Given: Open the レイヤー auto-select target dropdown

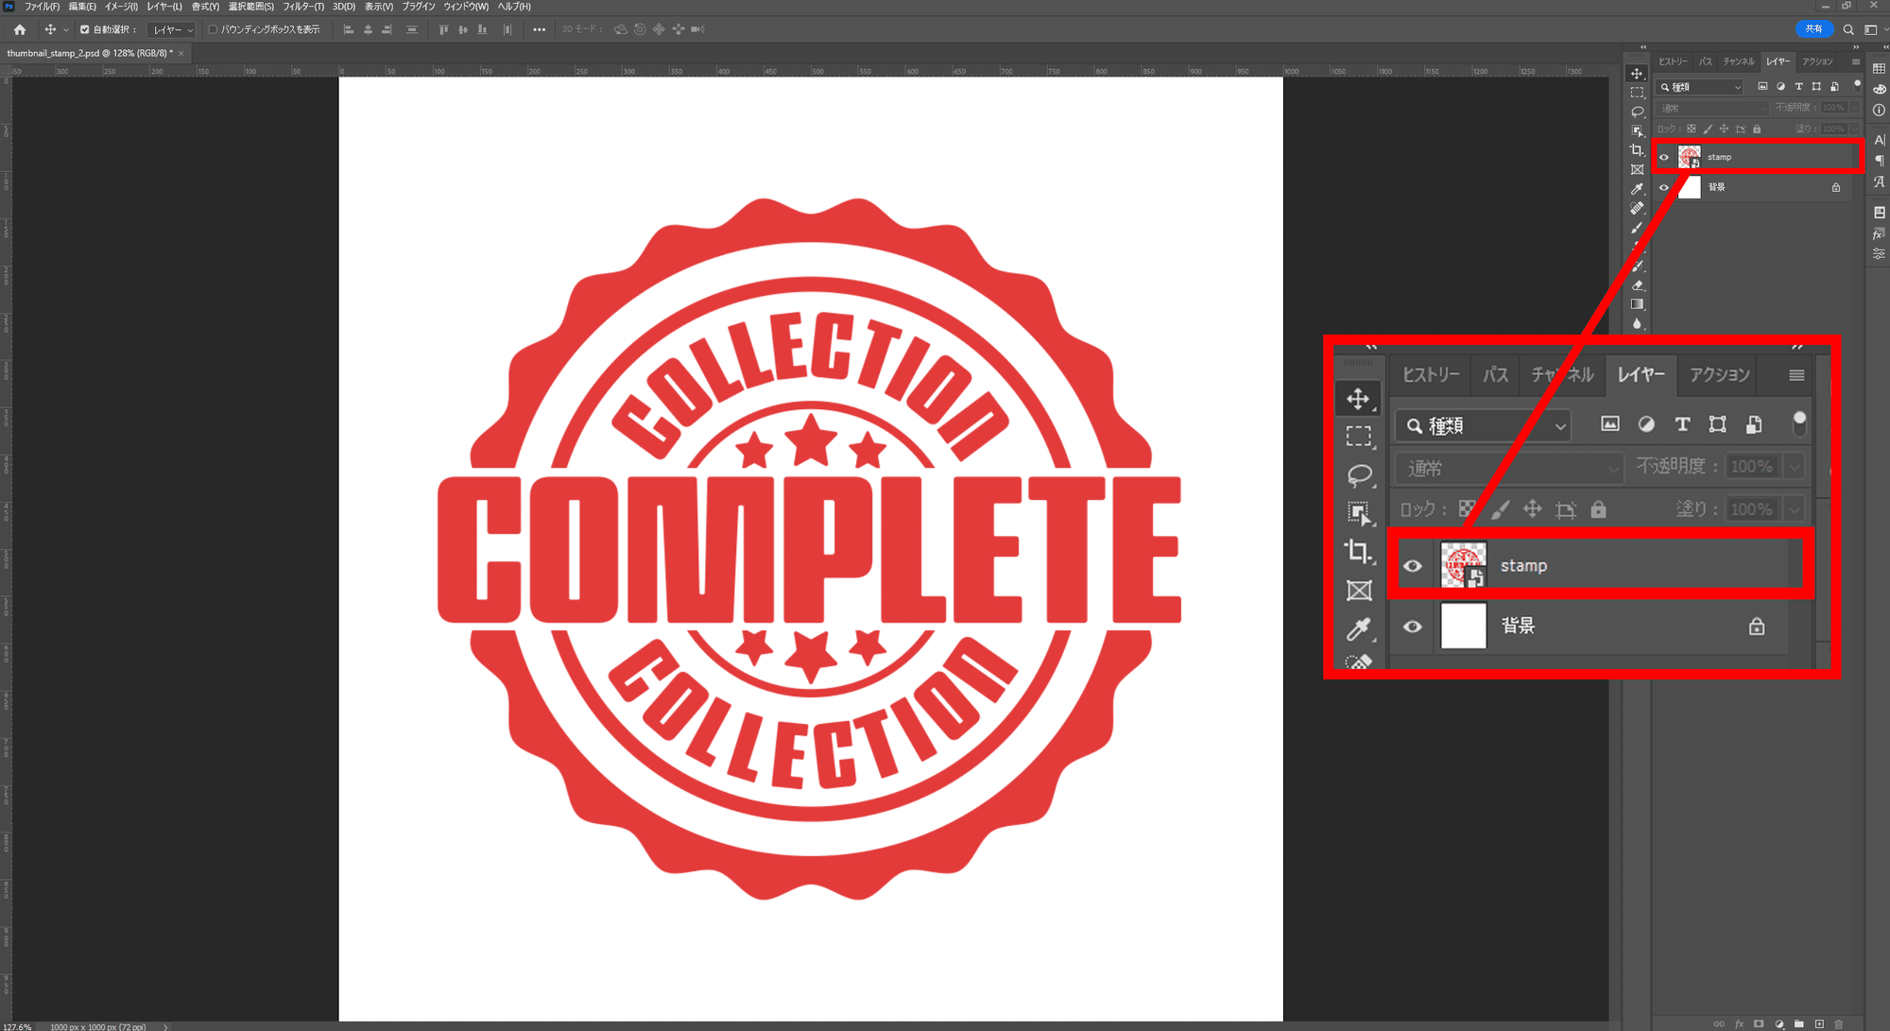Looking at the screenshot, I should click(173, 29).
